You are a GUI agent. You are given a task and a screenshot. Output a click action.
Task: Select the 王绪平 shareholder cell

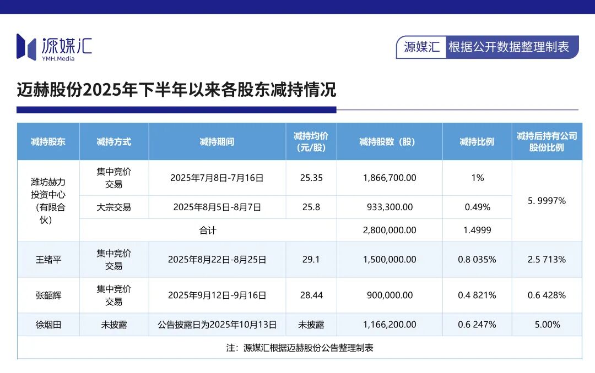point(48,260)
